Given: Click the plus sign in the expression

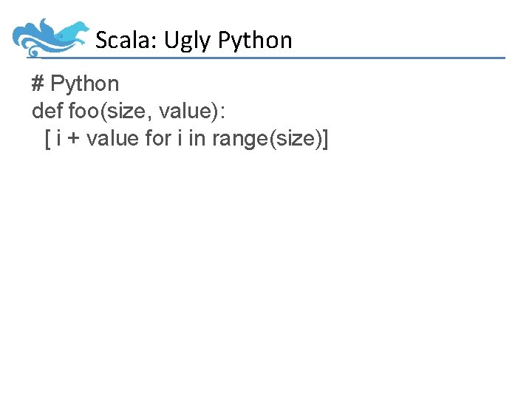Looking at the screenshot, I should click(73, 138).
